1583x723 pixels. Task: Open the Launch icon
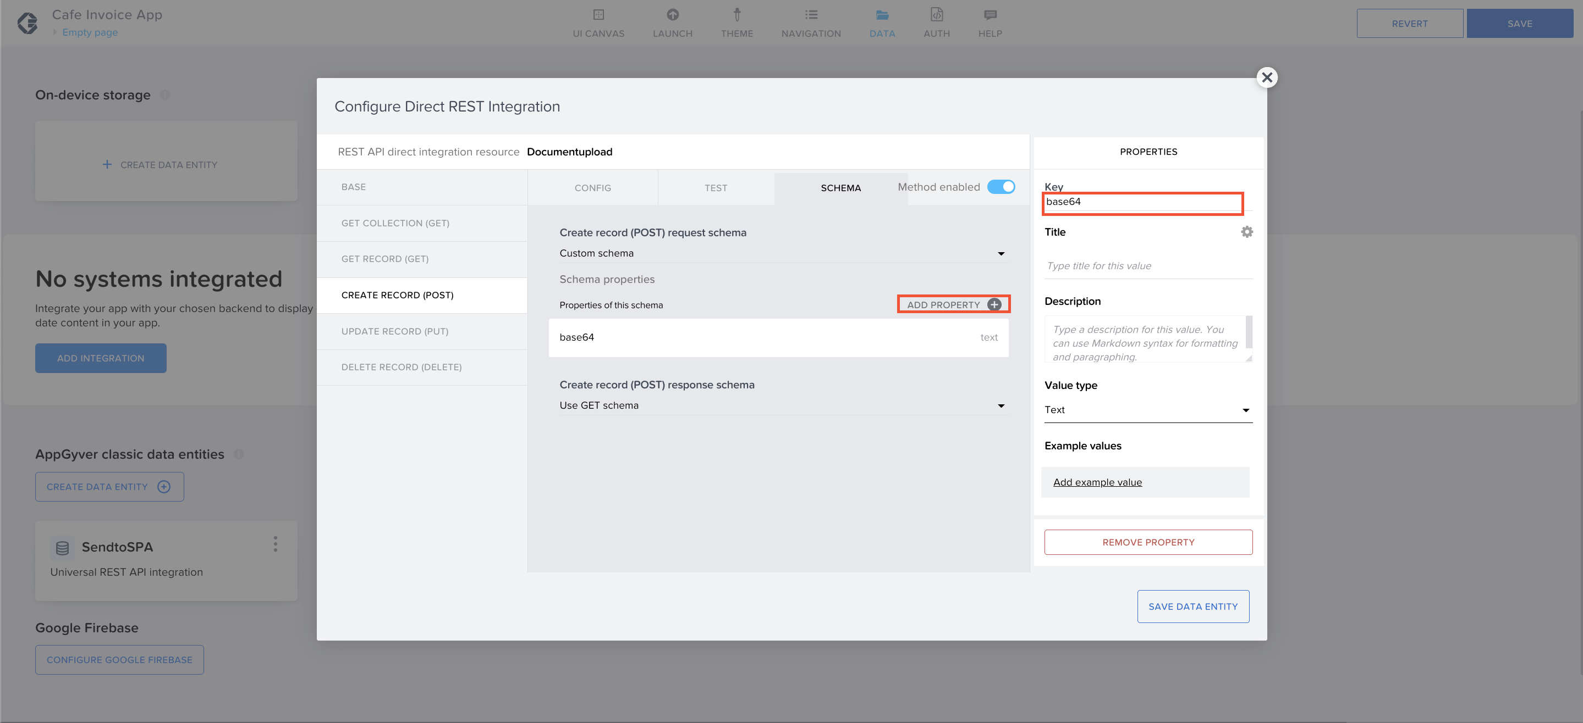click(x=673, y=15)
